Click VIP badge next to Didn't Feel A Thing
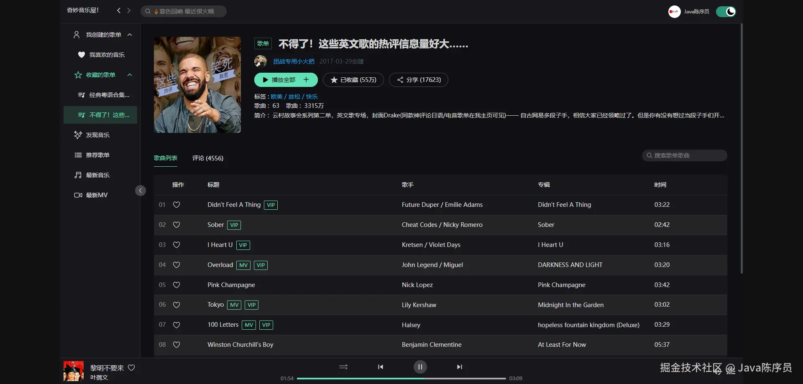This screenshot has width=803, height=384. [271, 205]
